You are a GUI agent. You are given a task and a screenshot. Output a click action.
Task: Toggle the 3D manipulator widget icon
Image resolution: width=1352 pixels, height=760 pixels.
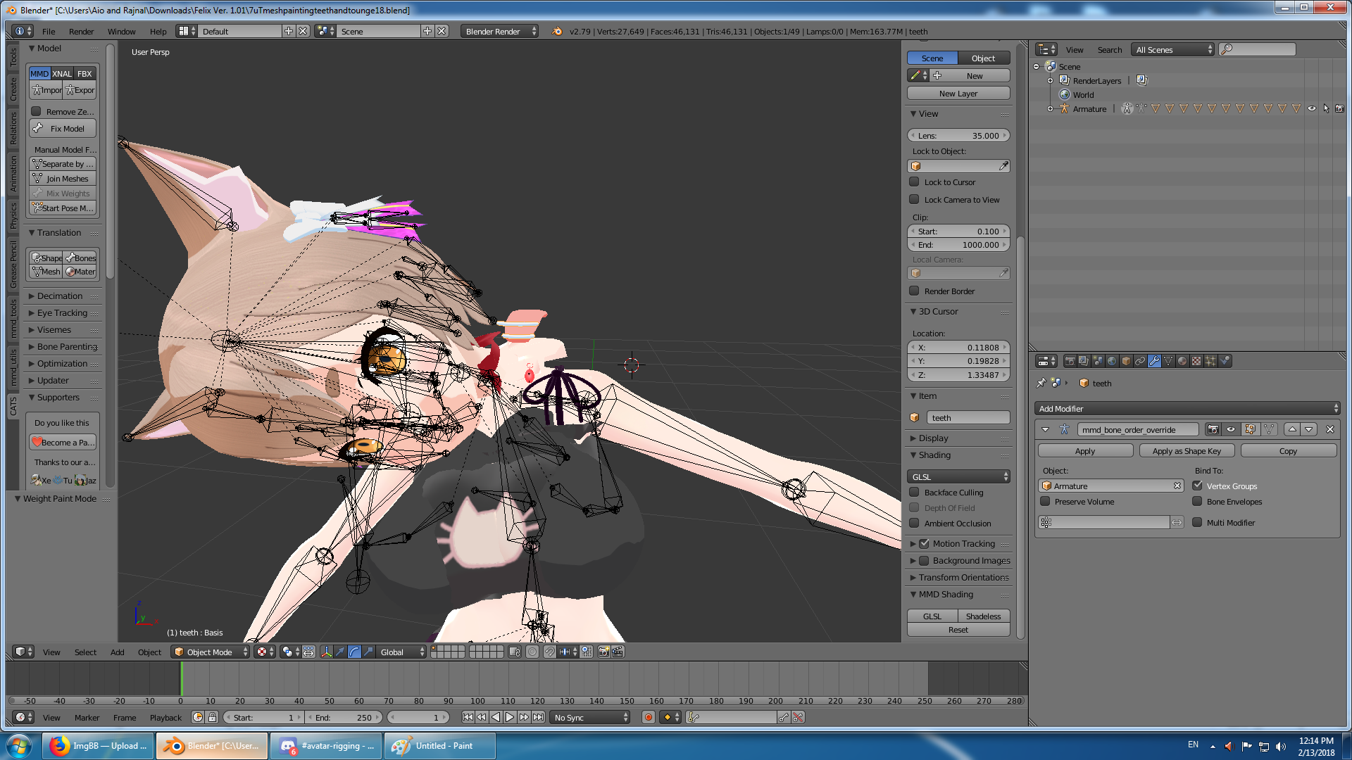326,652
